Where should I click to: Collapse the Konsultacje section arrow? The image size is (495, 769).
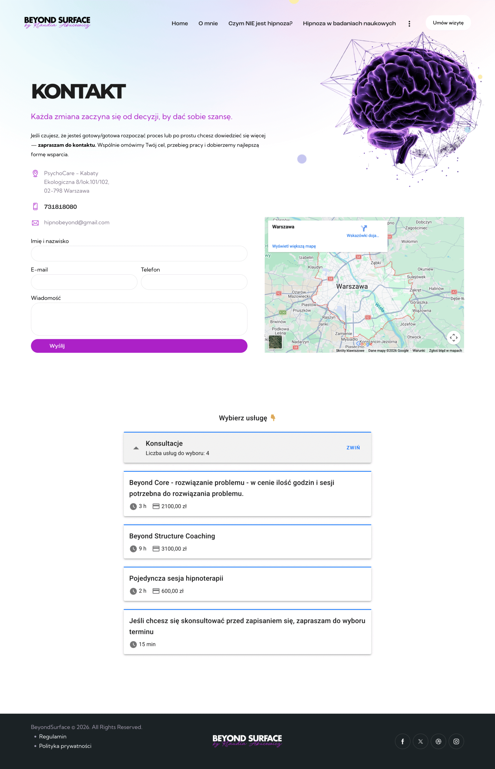(136, 448)
